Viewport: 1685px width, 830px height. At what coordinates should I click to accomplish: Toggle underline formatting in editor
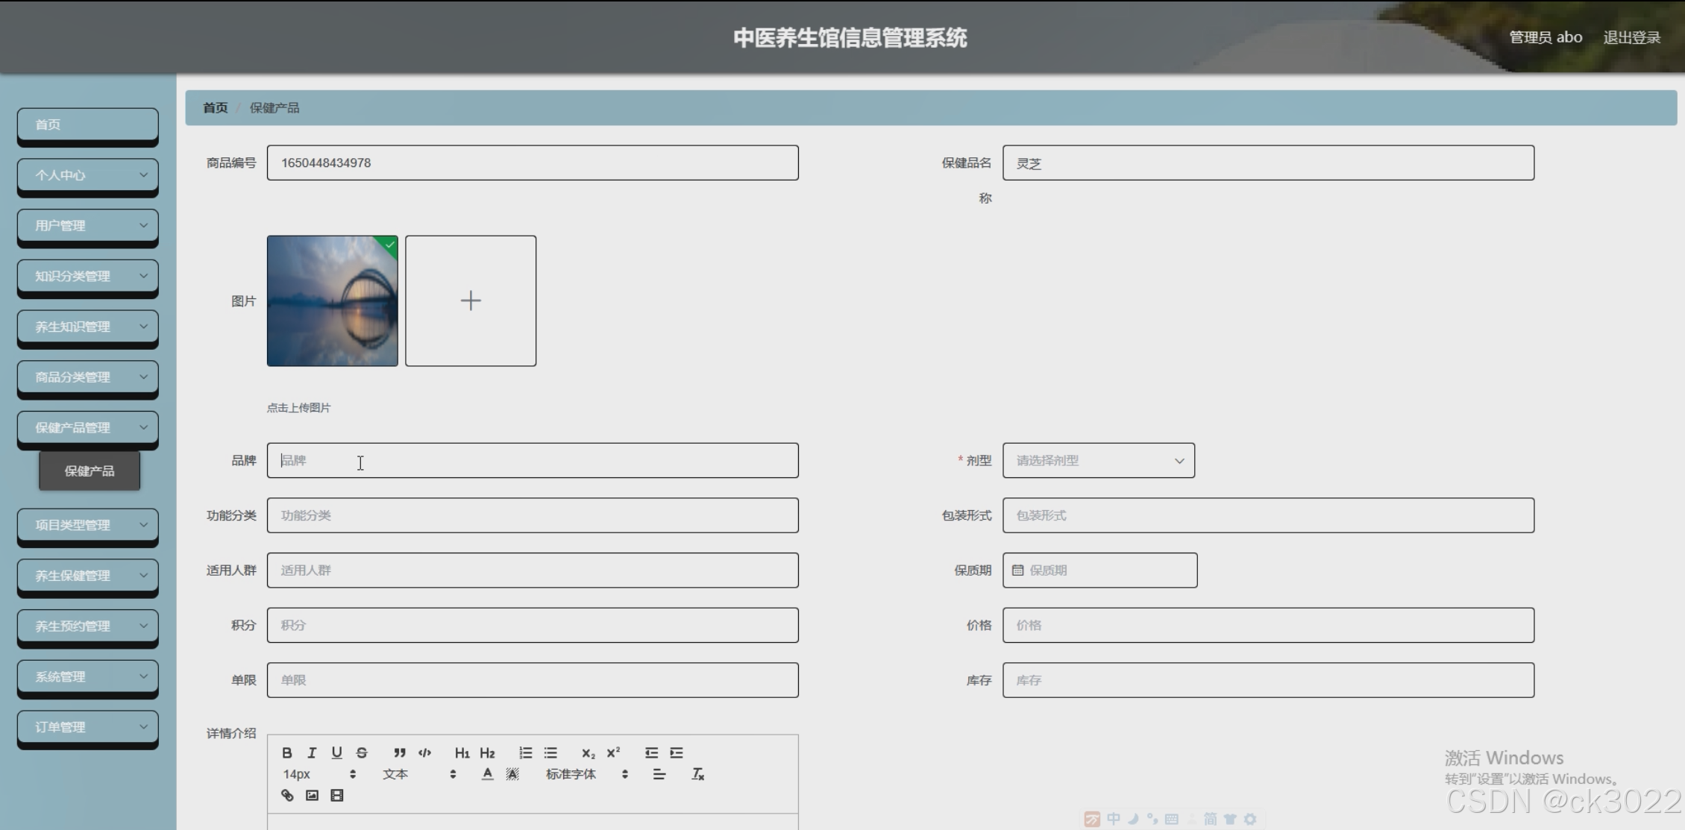(x=336, y=752)
